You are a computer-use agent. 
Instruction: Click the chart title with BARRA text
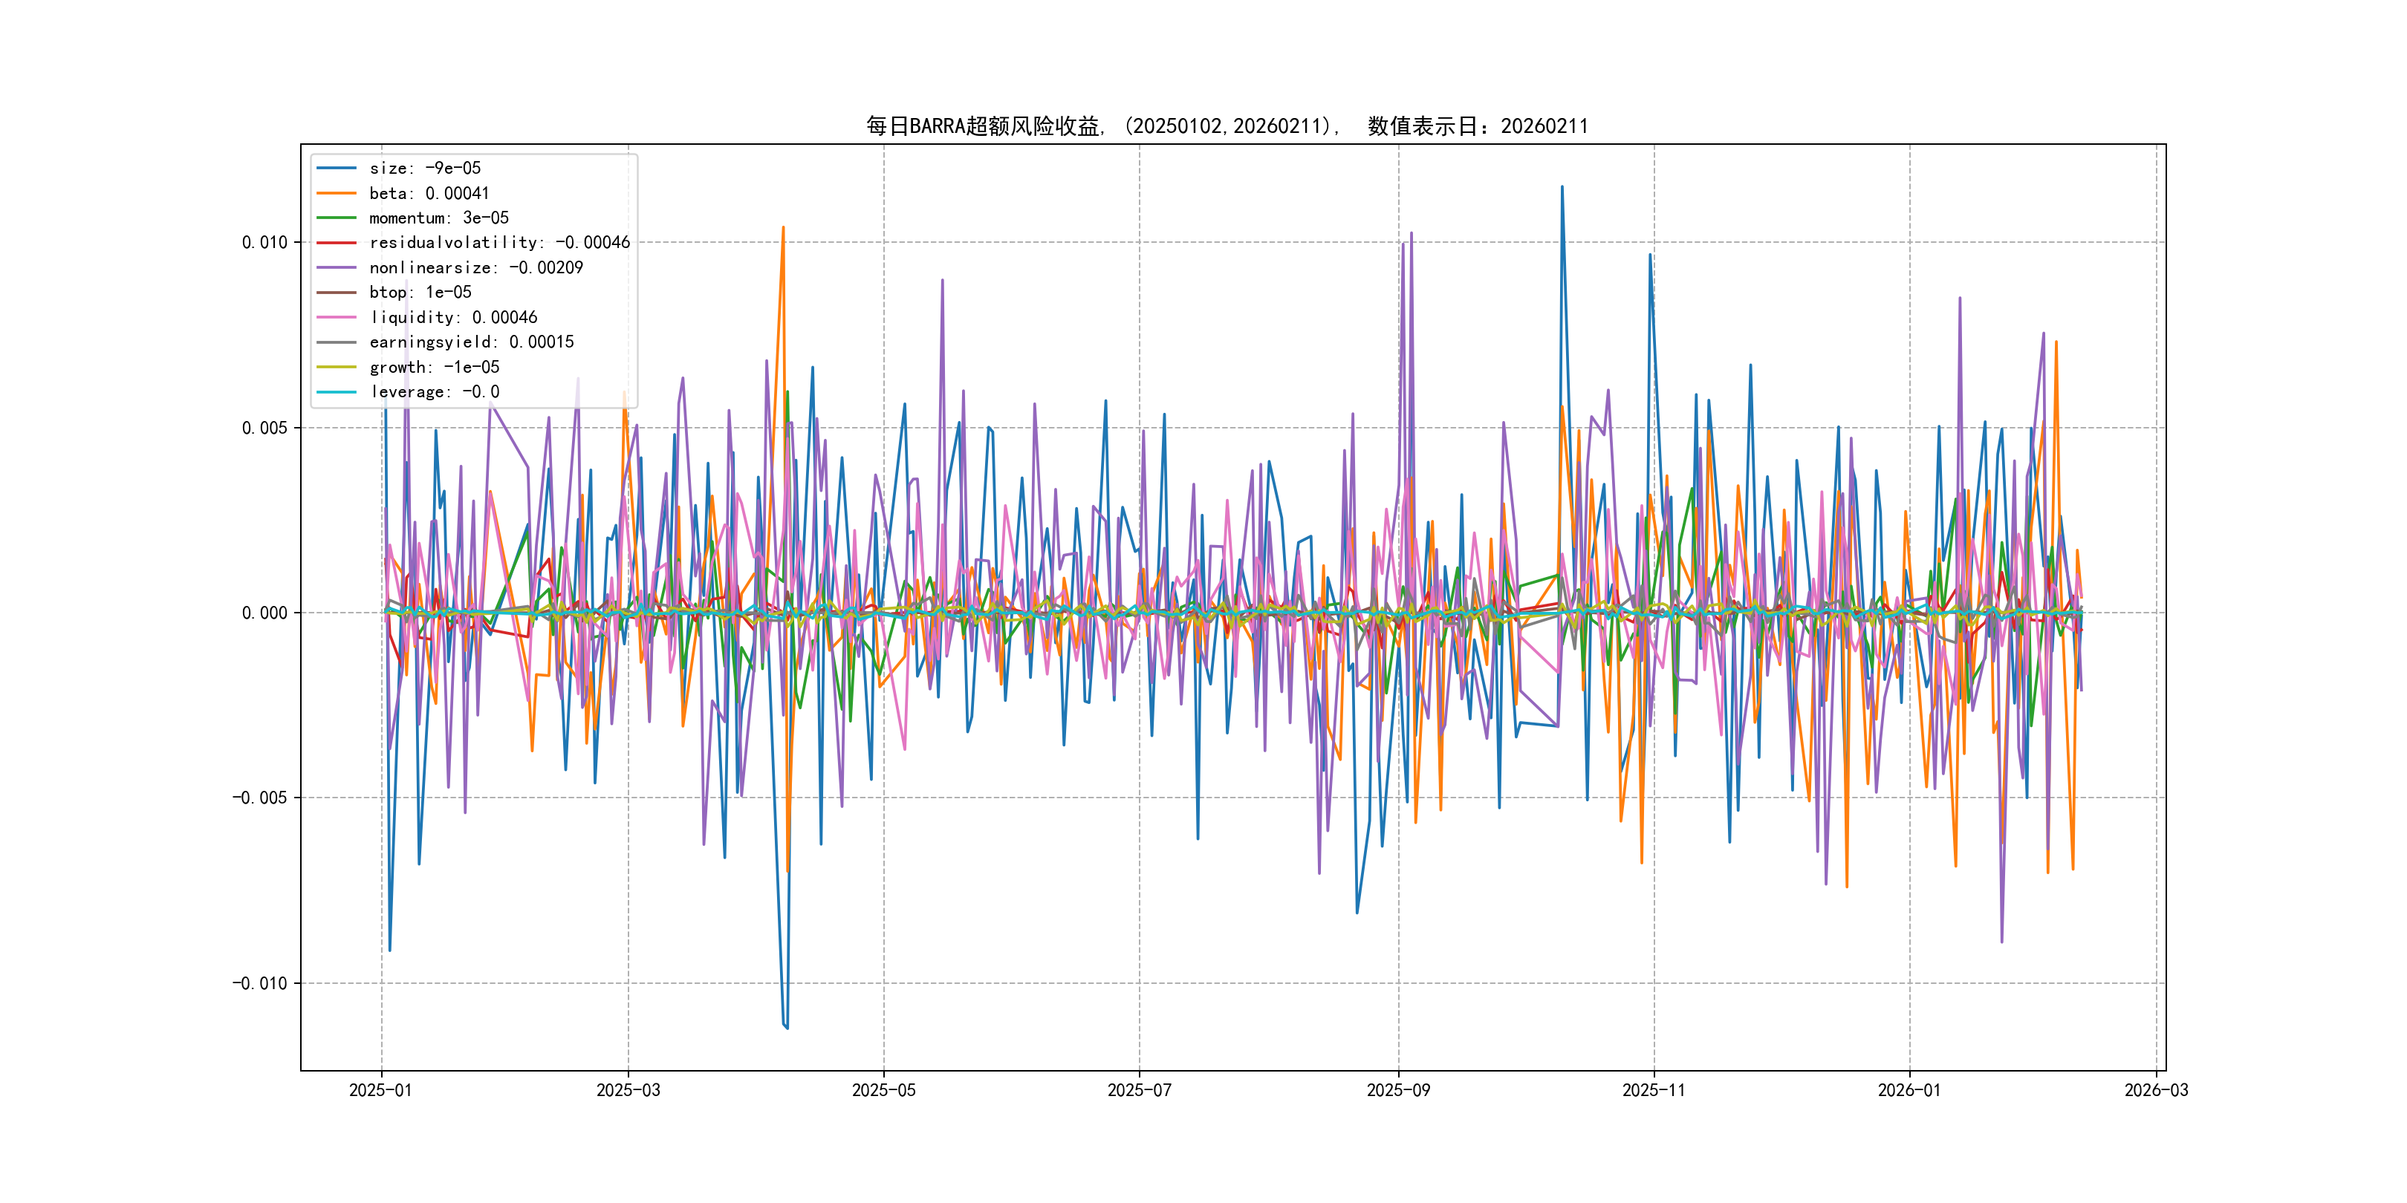1226,126
